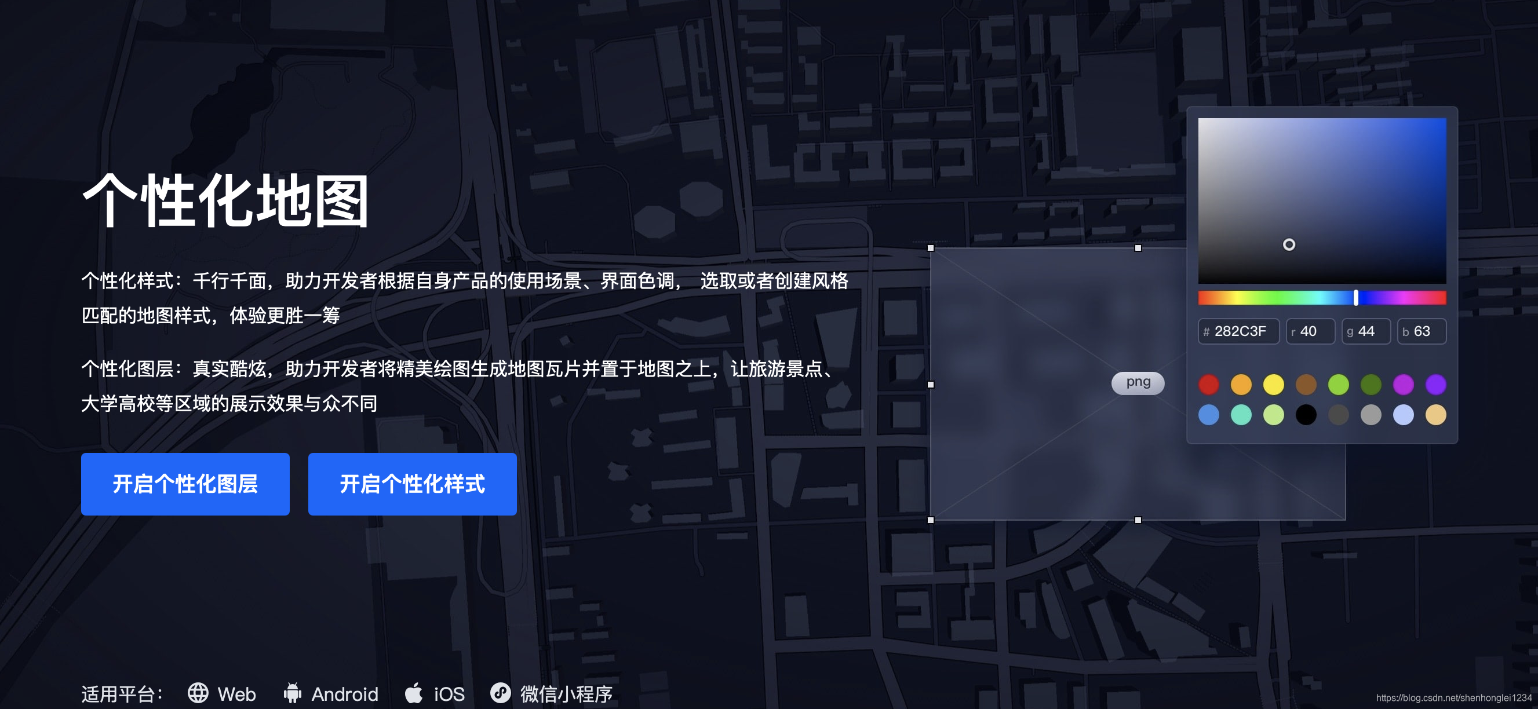Click the hue slider handle
Viewport: 1538px width, 709px height.
pos(1356,298)
